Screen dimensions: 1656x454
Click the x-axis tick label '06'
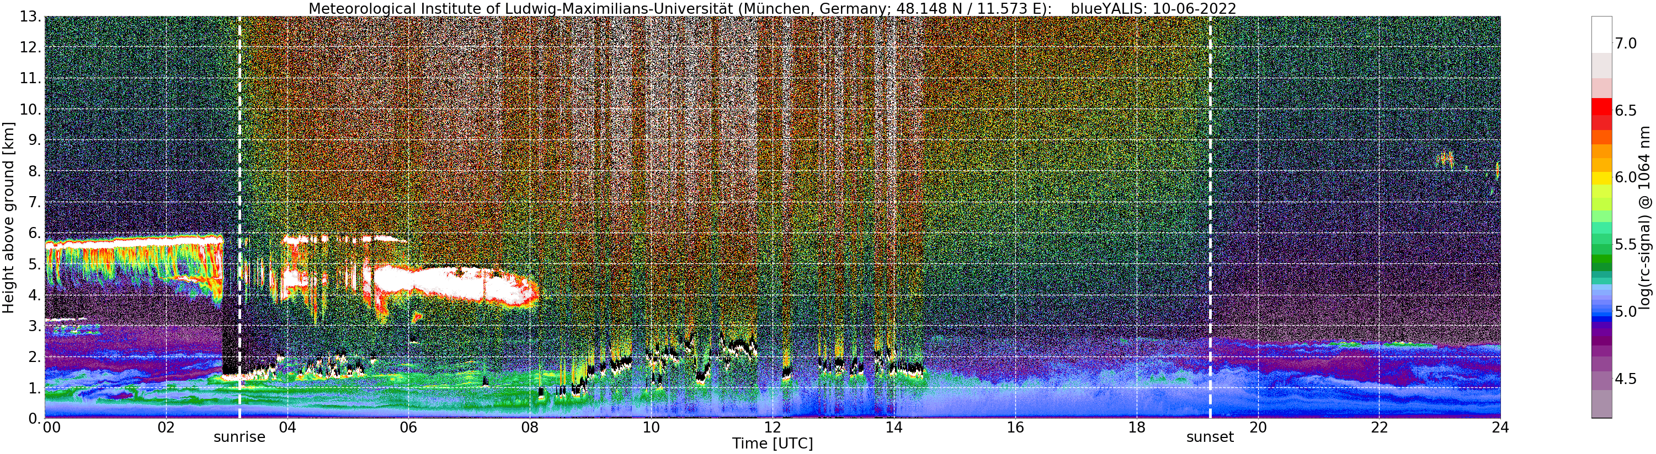(408, 428)
